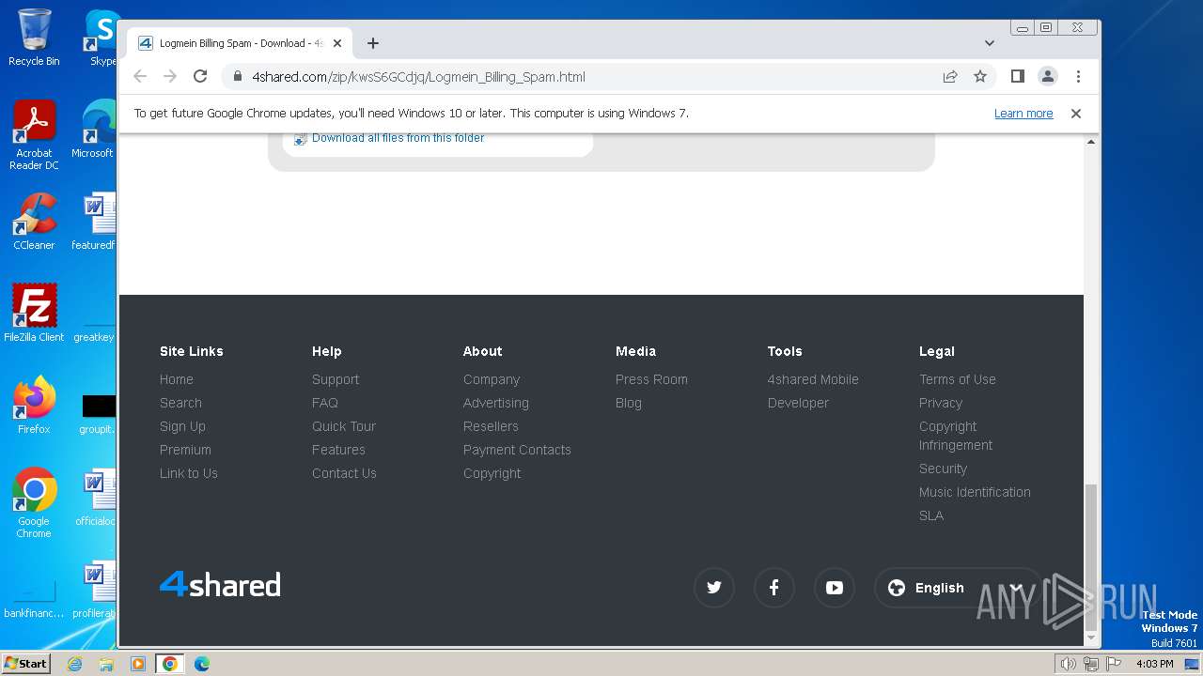
Task: Open the Security legal link
Action: (x=943, y=469)
